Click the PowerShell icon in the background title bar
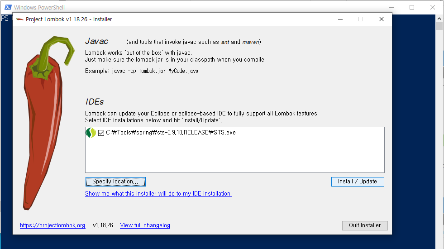 [8, 7]
